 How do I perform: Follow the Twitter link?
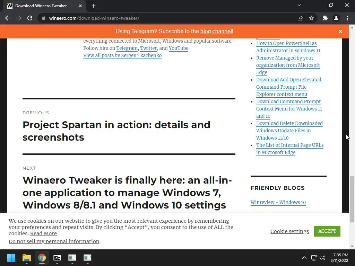pyautogui.click(x=148, y=48)
